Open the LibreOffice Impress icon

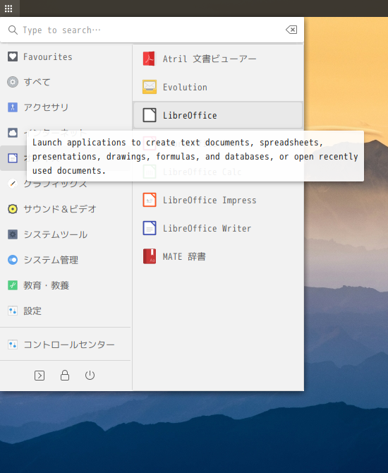click(x=150, y=200)
